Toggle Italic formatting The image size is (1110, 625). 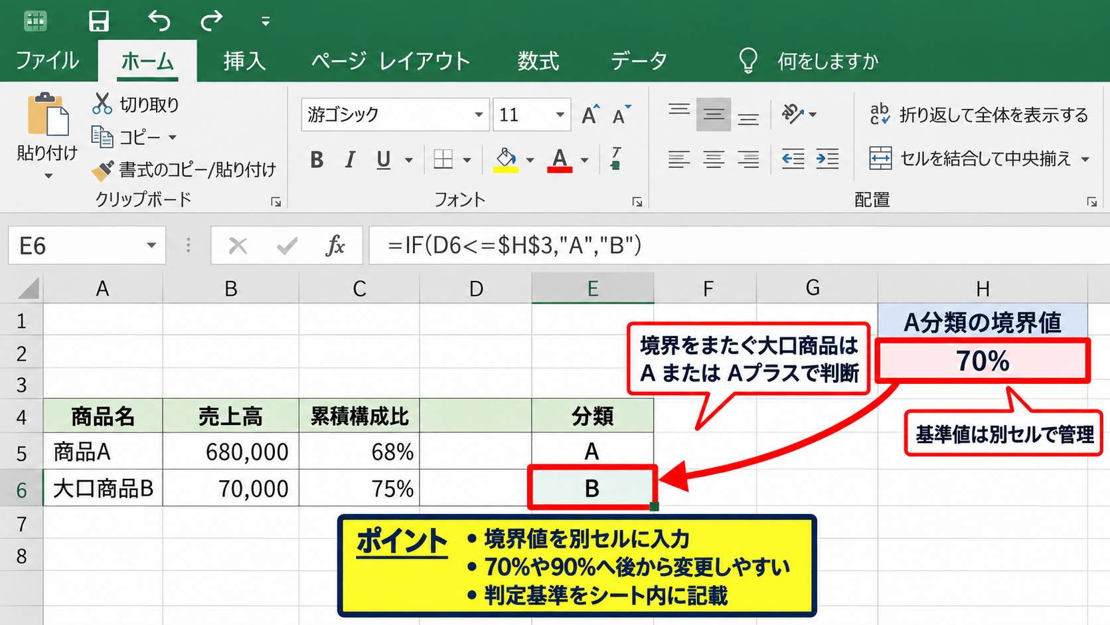click(x=350, y=159)
